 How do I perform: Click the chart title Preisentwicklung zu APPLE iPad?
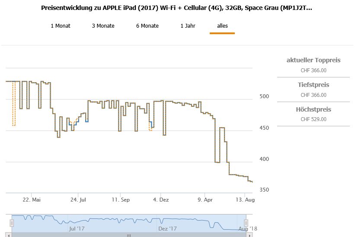(x=176, y=8)
